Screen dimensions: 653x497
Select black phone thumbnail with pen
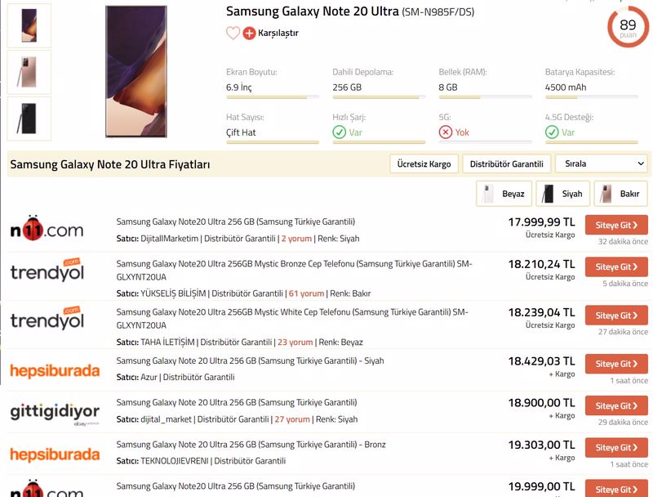pos(29,119)
